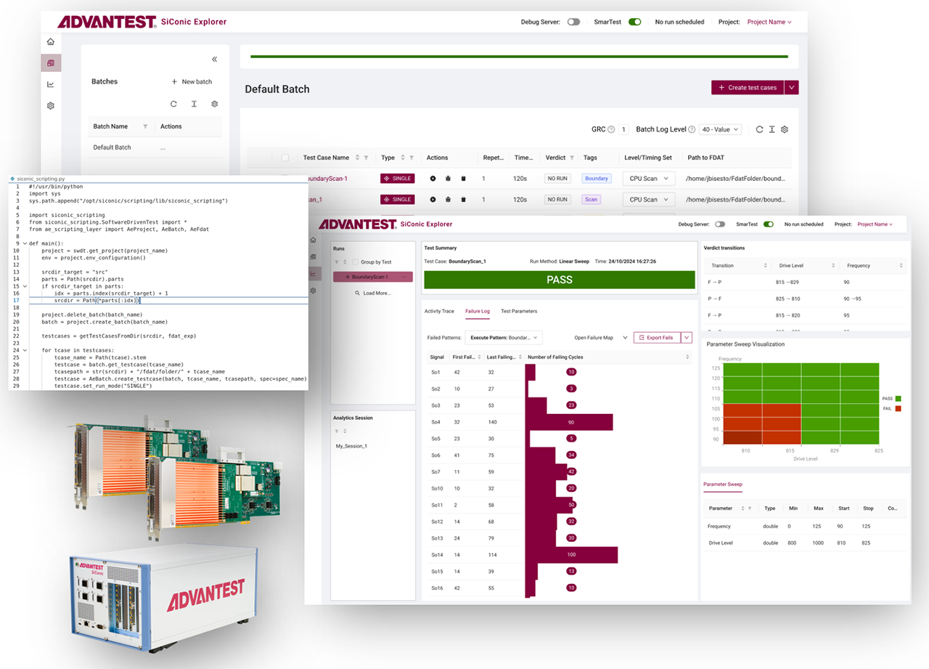Screen dimensions: 929x669
Task: Expand Create test cases arrow button
Action: [792, 87]
